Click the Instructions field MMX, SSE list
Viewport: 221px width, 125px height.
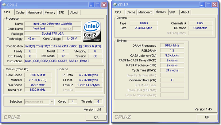click(64, 61)
